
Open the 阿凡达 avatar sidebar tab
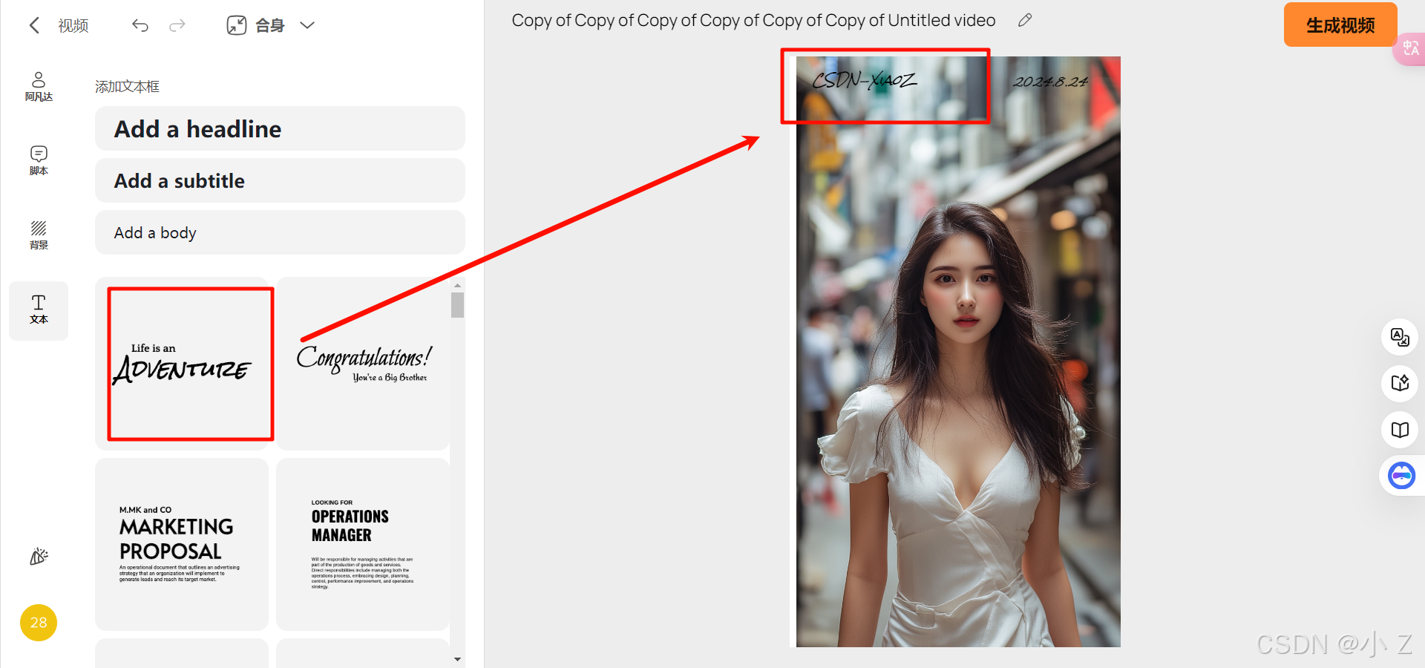tap(39, 86)
